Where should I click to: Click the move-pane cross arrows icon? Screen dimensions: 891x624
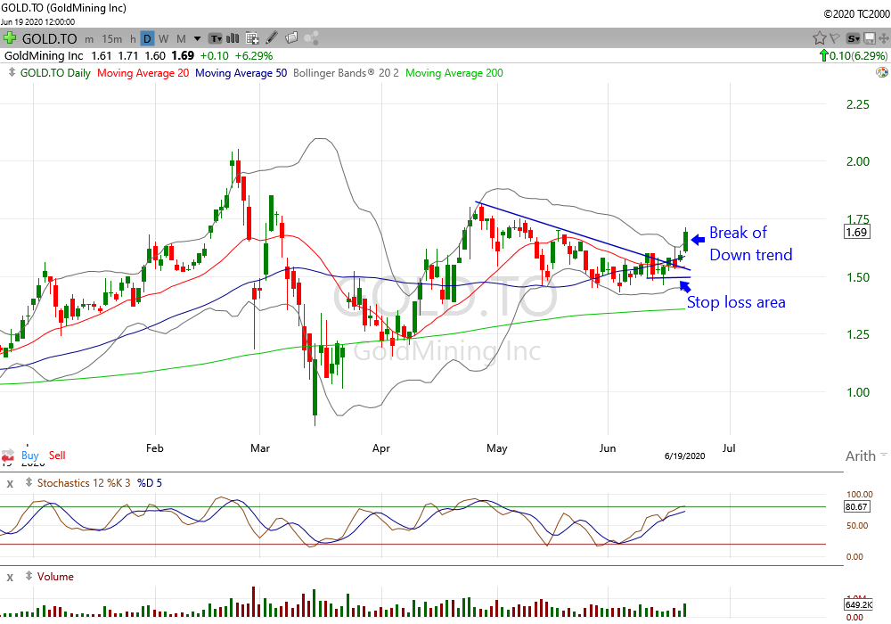coord(884,38)
